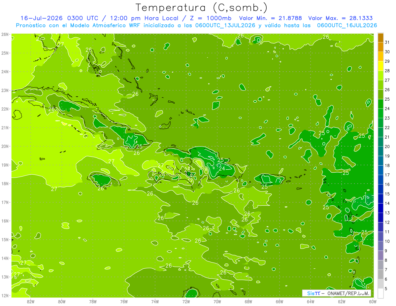Click the color scale value 11
This screenshot has width=396, height=306.
pos(387,232)
